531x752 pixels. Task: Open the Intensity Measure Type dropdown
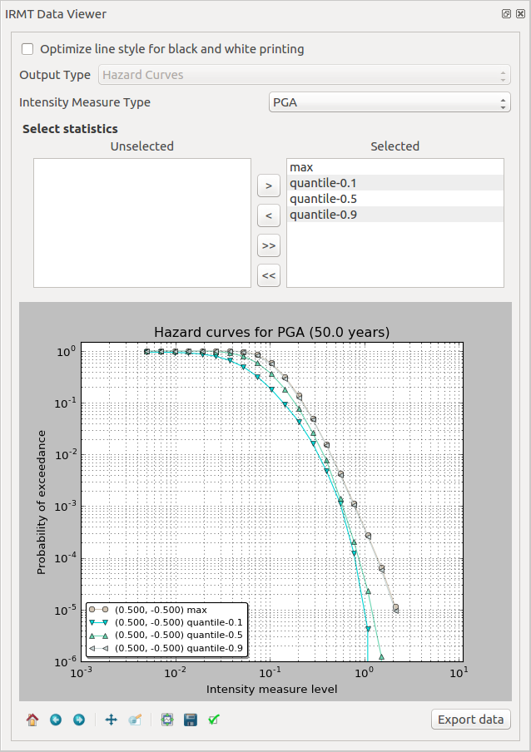(x=389, y=102)
